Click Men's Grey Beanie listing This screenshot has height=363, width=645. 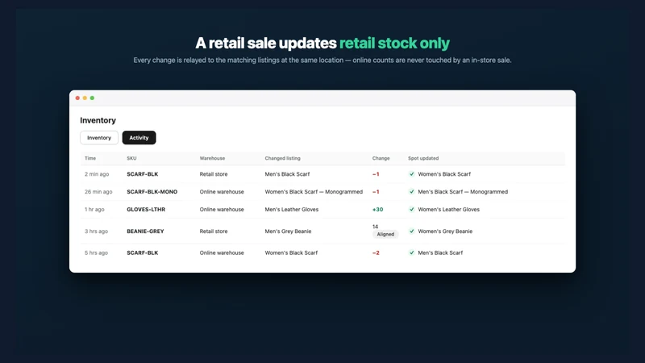[x=288, y=232]
